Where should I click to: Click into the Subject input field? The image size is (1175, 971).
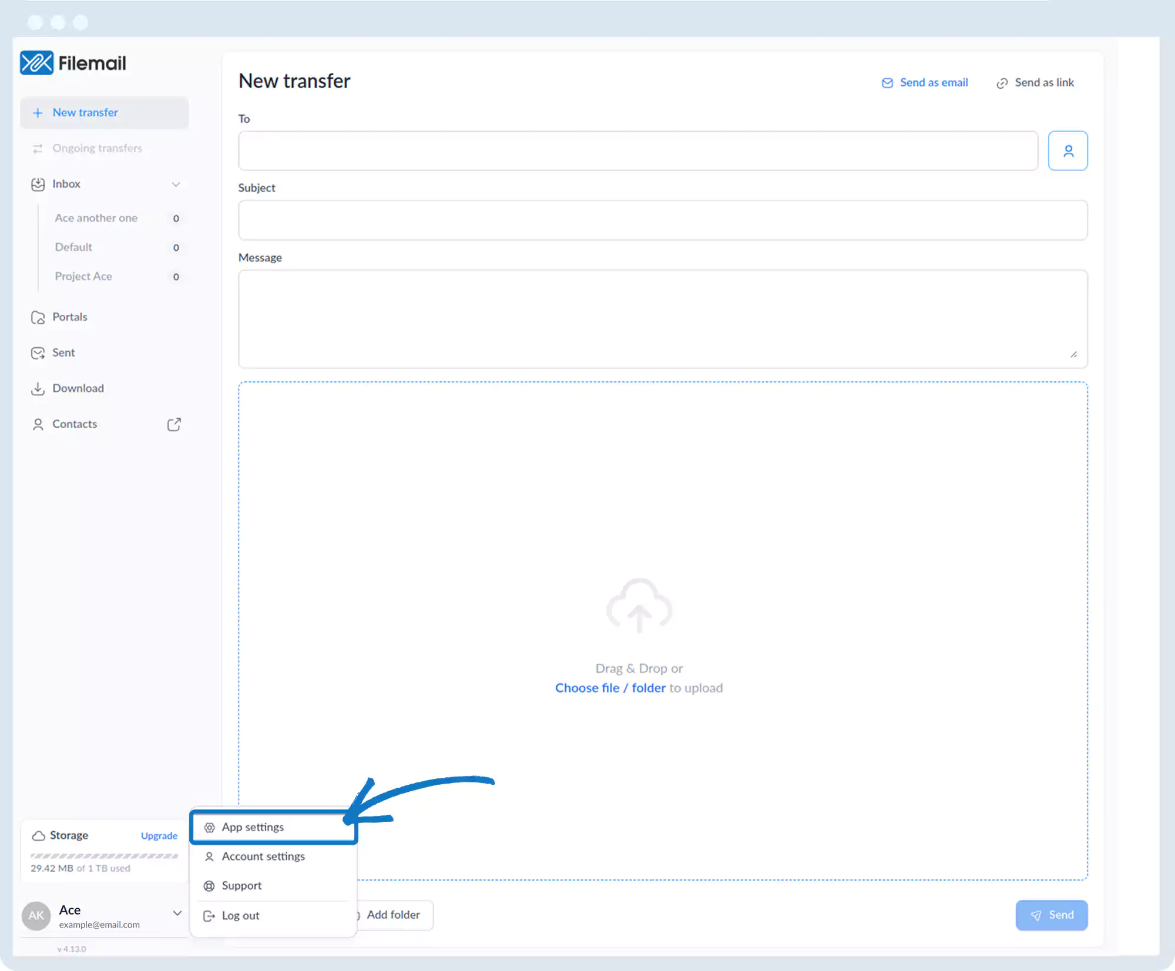click(662, 220)
